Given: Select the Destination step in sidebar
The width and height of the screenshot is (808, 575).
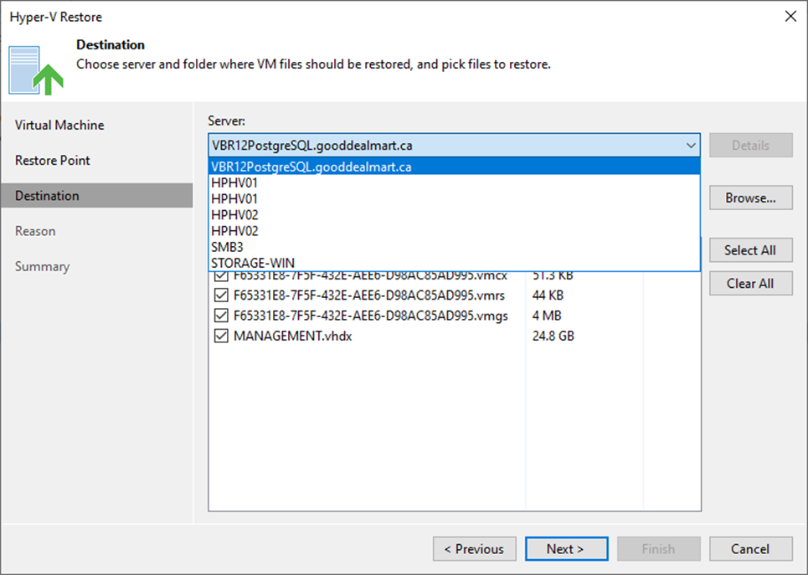Looking at the screenshot, I should point(97,196).
